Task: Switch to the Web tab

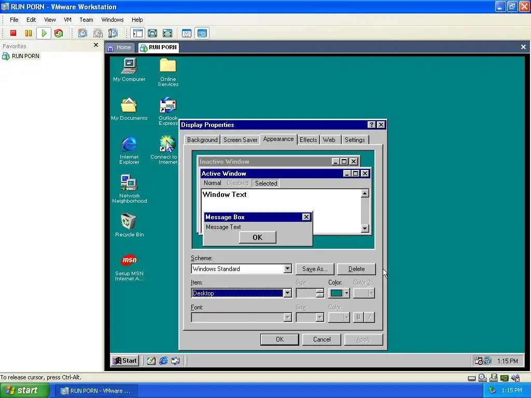Action: coord(329,140)
